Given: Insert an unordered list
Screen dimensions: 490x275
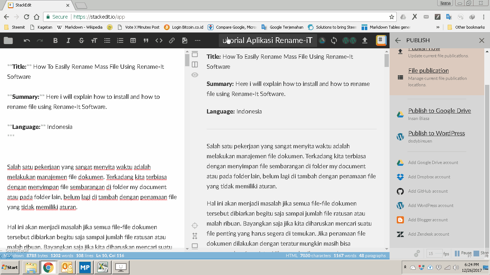Looking at the screenshot, I should 107,40.
